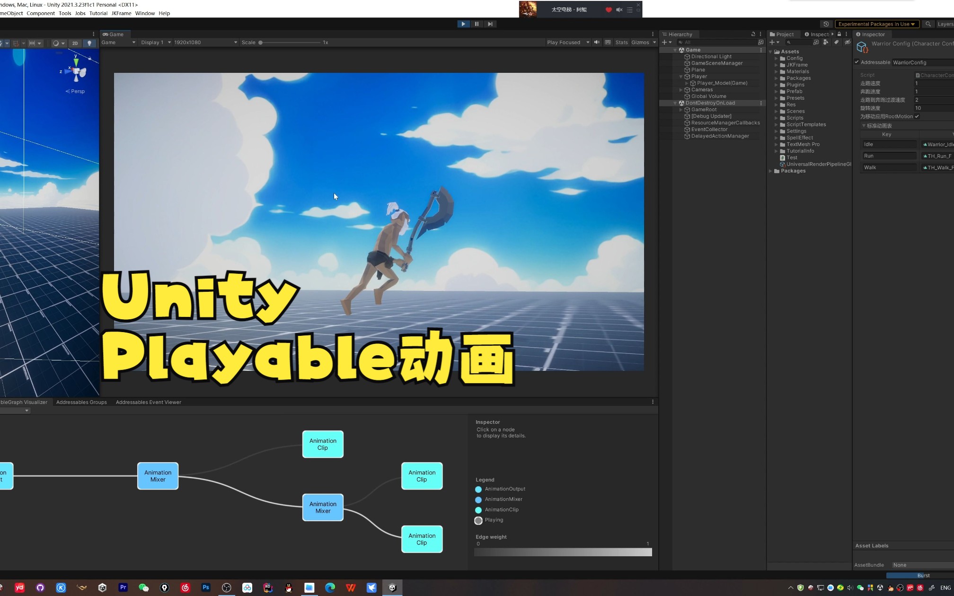Click the Project panel plus create button

774,42
